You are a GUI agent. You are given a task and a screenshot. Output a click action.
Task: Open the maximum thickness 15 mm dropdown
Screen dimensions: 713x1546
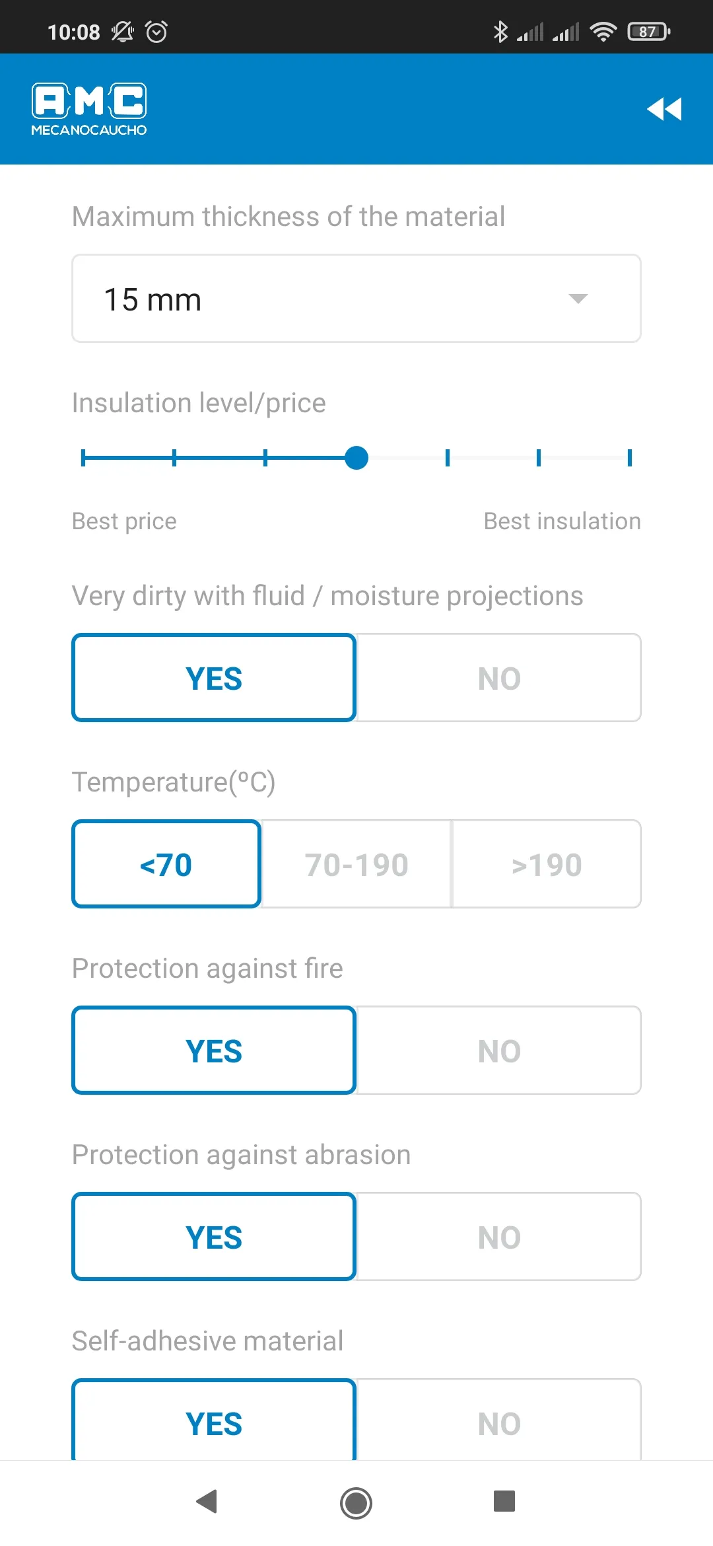coord(356,299)
